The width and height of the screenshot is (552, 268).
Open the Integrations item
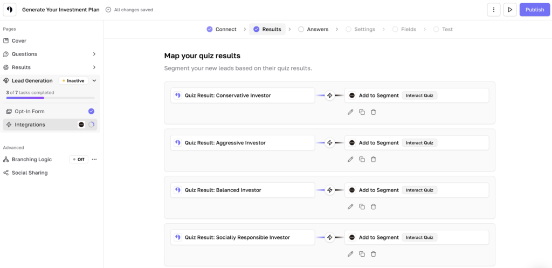pyautogui.click(x=50, y=125)
